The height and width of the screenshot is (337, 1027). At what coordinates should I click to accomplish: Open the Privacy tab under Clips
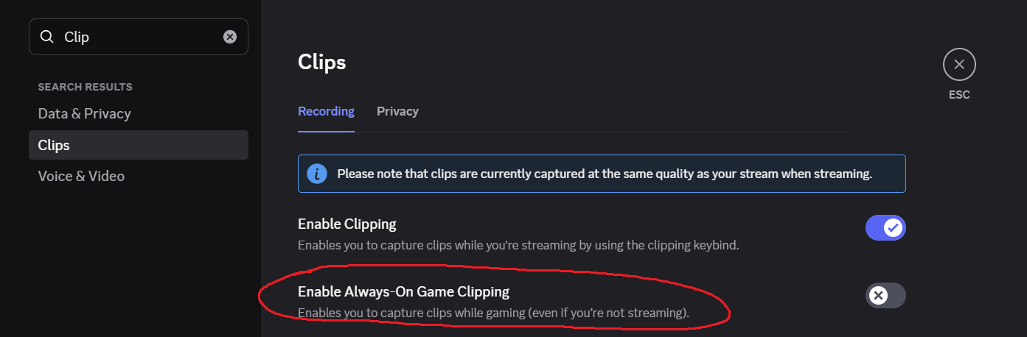pos(397,111)
